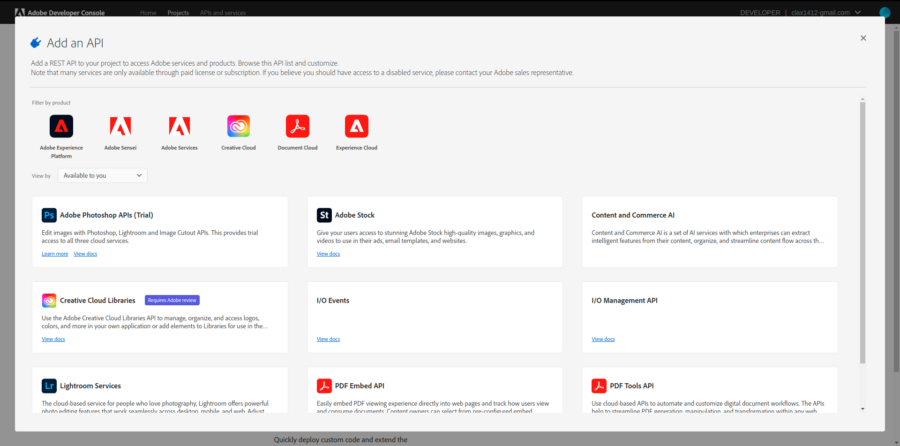Select the PDF Tools API card title

(632, 386)
